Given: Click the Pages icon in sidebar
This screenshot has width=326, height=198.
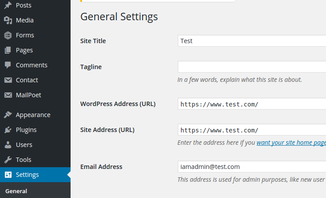Looking at the screenshot, I should click(8, 50).
